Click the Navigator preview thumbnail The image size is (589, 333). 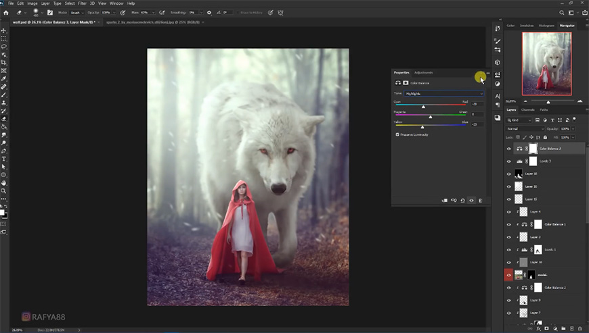point(547,63)
